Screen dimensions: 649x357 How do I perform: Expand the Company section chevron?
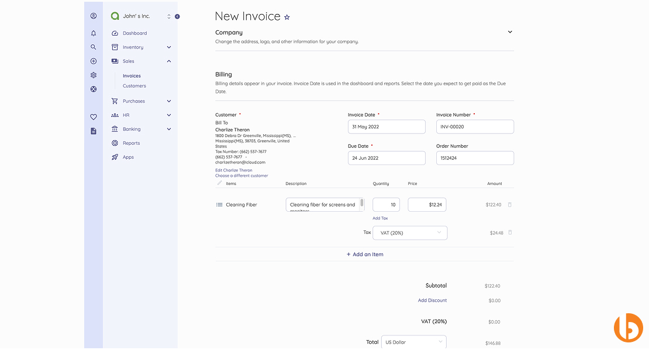(x=510, y=32)
